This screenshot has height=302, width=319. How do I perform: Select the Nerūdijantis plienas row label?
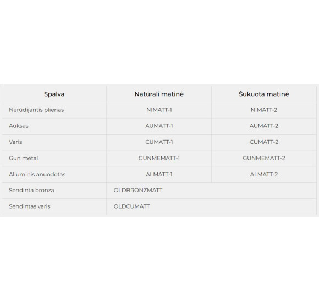pos(36,110)
